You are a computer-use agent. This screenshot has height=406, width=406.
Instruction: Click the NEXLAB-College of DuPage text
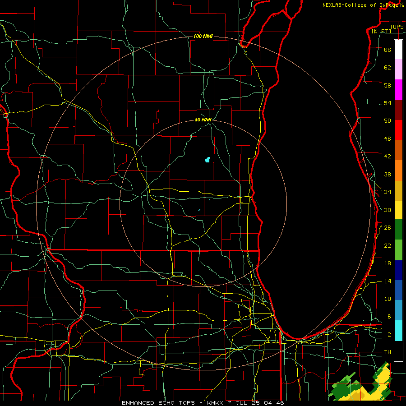click(361, 5)
